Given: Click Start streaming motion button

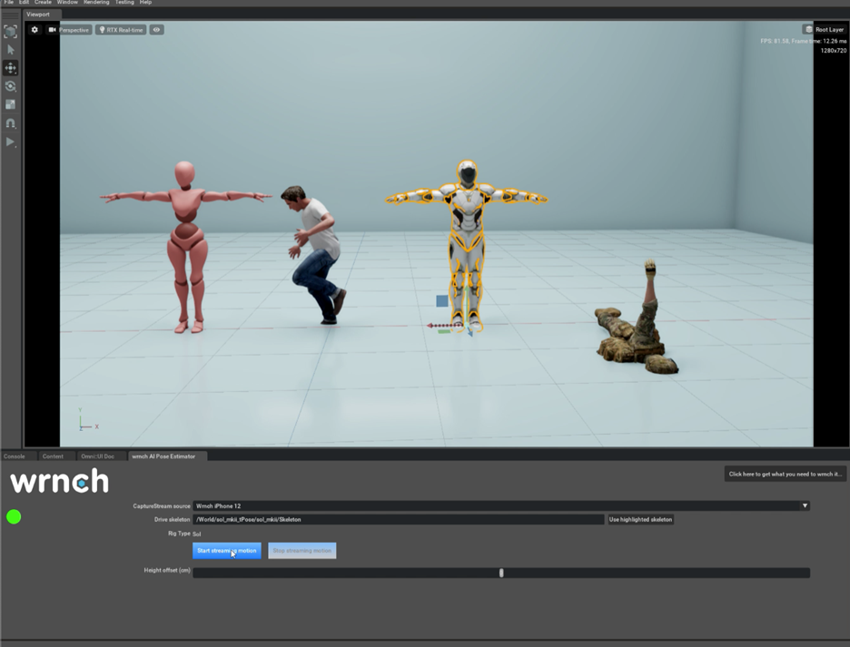Looking at the screenshot, I should tap(226, 551).
